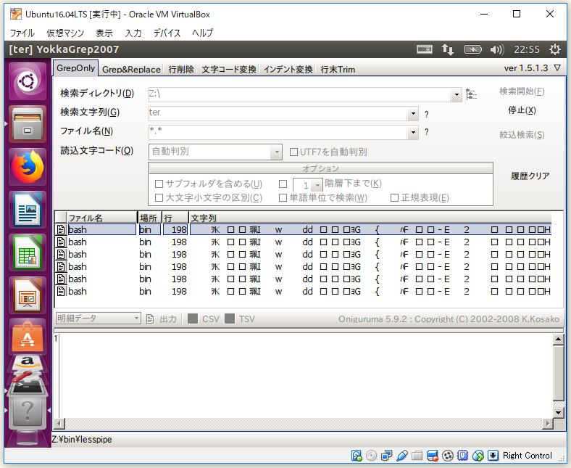The width and height of the screenshot is (571, 468).
Task: Click the help question mark beside file name
Action: point(426,131)
